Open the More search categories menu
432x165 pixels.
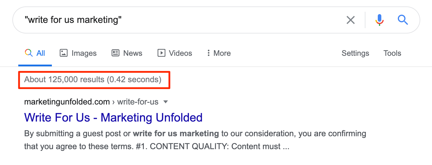pyautogui.click(x=222, y=53)
